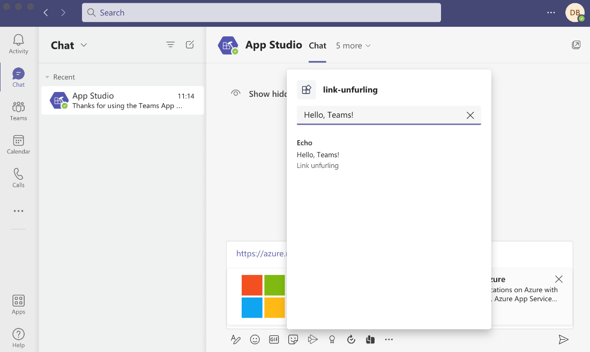Toggle Show hidden history eye icon
The image size is (590, 352).
236,93
